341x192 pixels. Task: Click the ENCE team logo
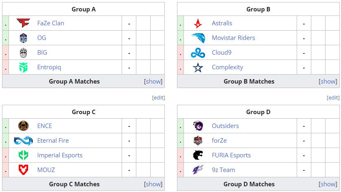(23, 126)
